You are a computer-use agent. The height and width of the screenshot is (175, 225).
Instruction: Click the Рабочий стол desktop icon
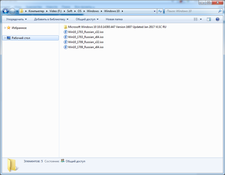point(9,38)
